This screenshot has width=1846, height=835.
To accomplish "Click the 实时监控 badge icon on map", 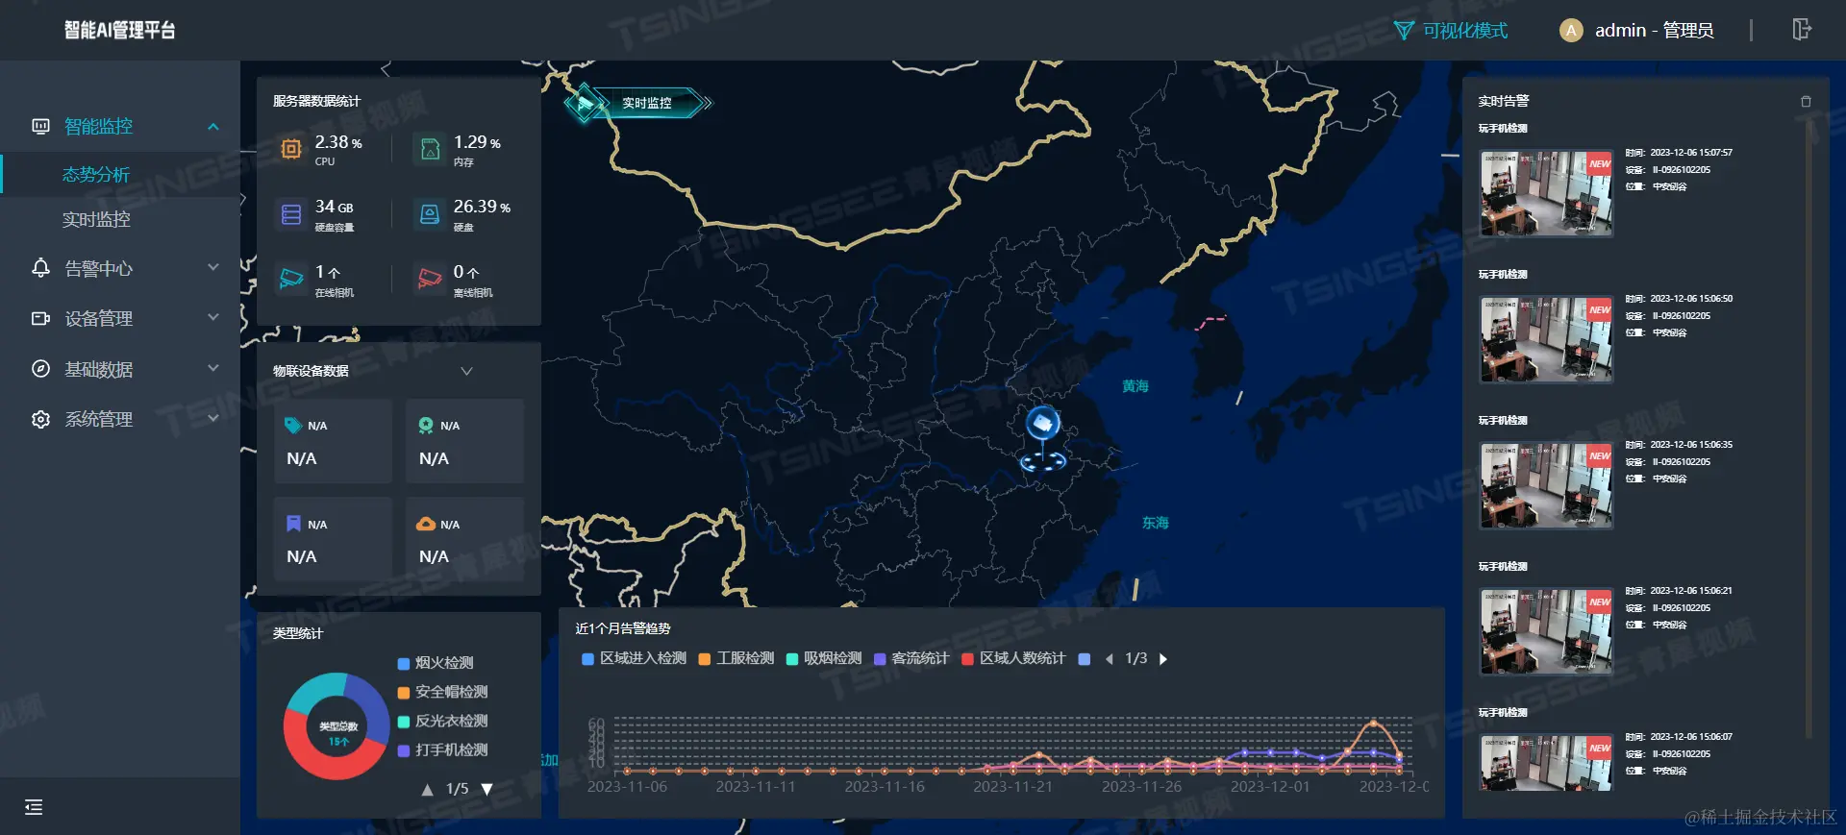I will 585,103.
